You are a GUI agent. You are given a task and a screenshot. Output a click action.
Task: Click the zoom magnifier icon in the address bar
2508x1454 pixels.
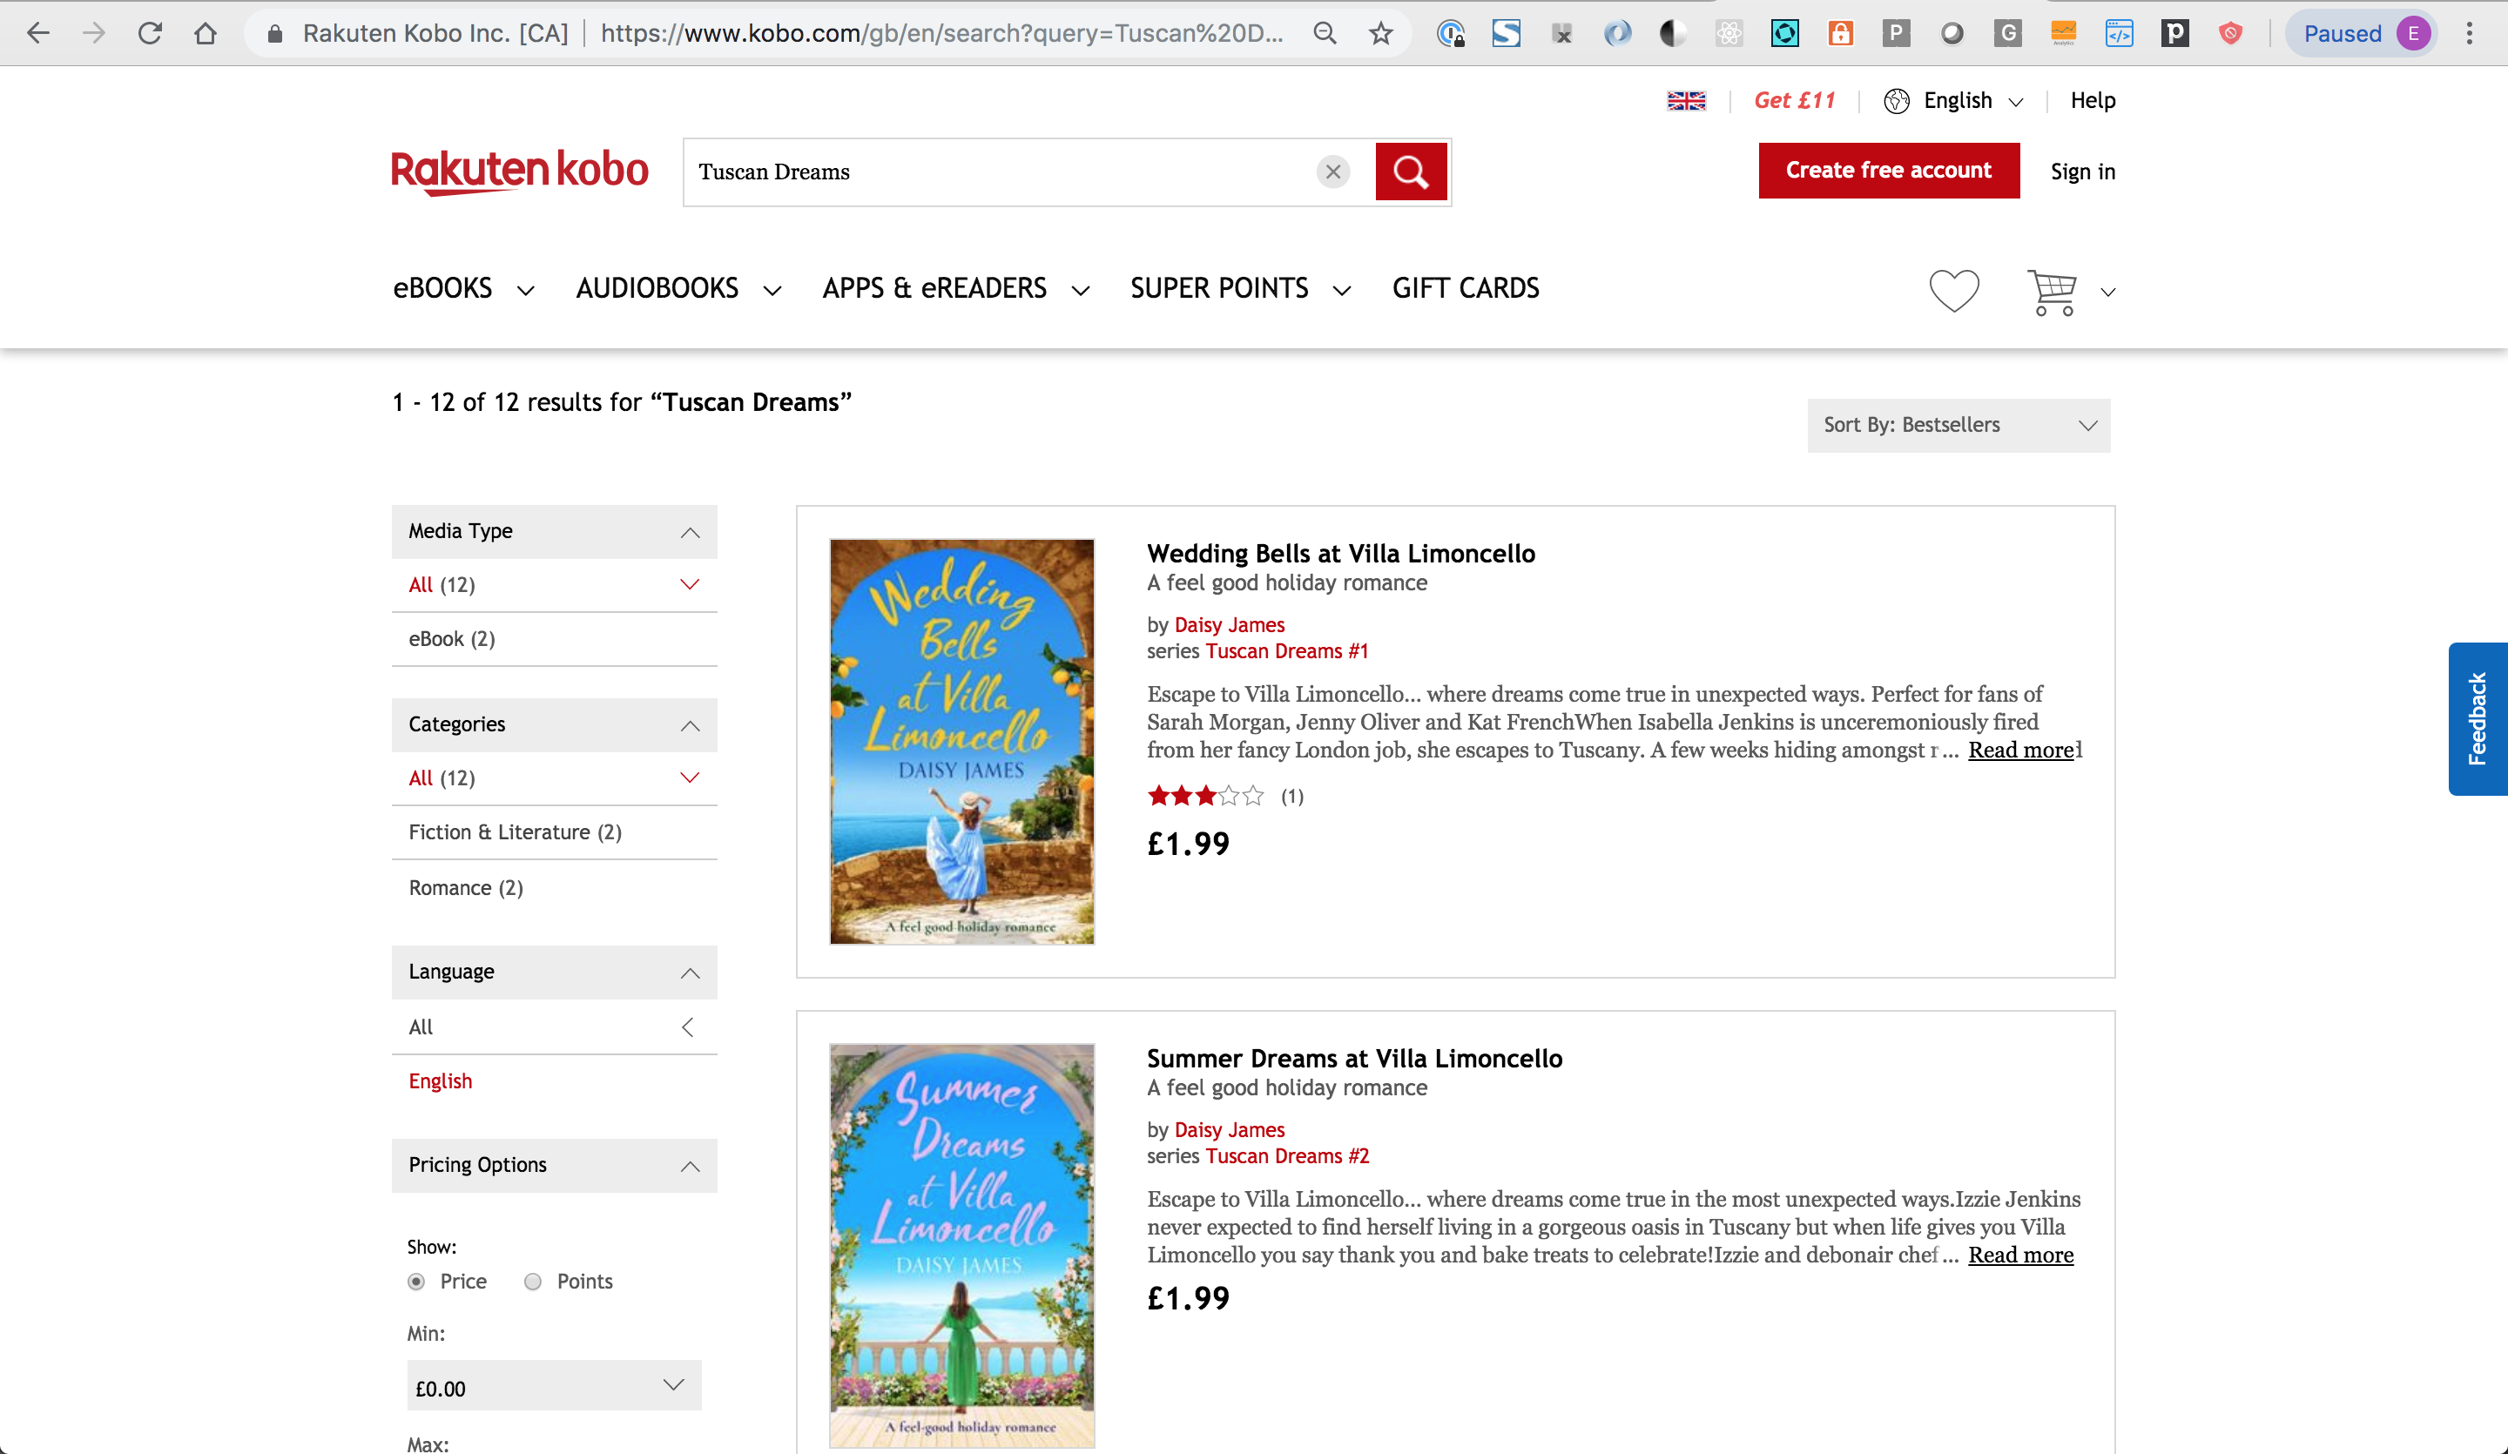pos(1325,33)
